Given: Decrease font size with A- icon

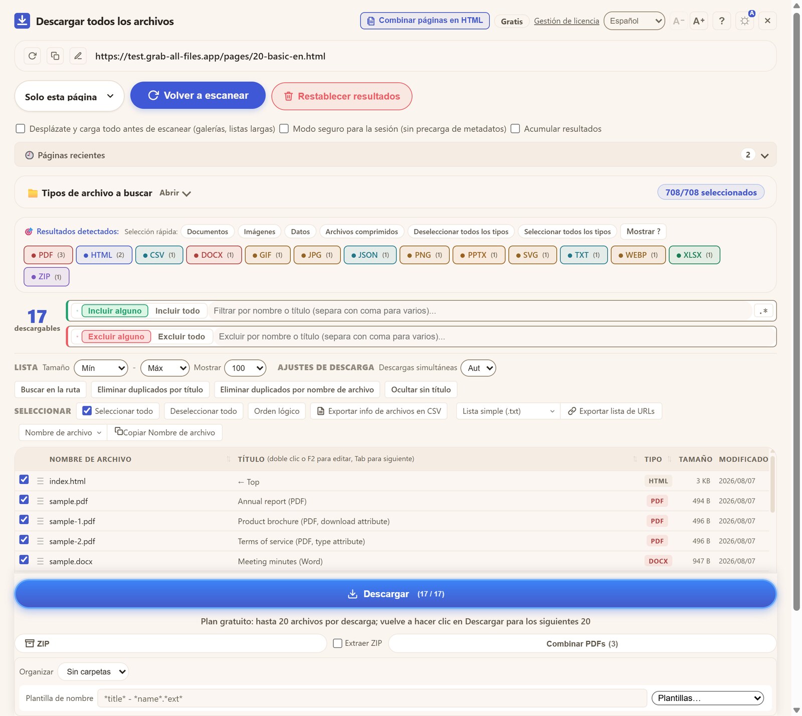Looking at the screenshot, I should [678, 21].
